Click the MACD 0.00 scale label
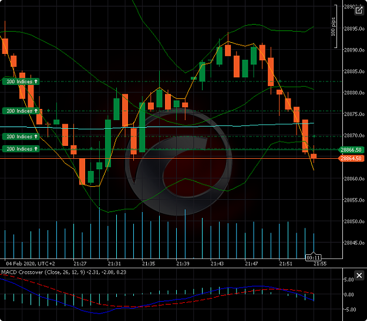Image resolution: width=367 pixels, height=321 pixels. [x=349, y=295]
